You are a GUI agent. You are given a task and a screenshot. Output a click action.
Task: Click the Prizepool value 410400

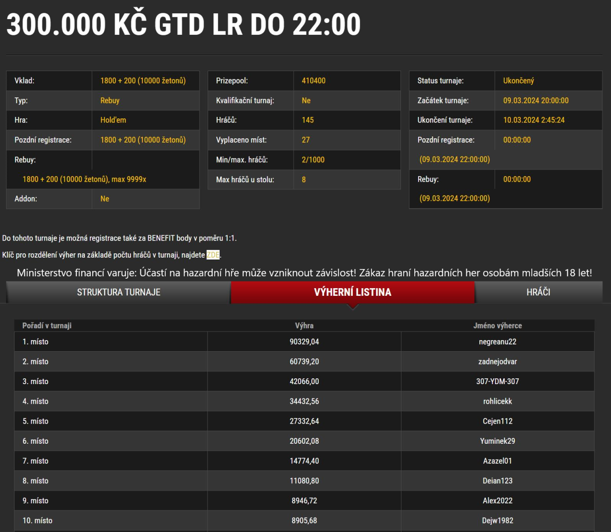[x=314, y=81]
